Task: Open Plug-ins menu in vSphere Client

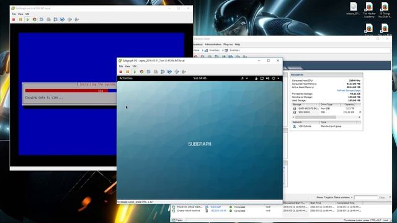Action: pos(228,45)
